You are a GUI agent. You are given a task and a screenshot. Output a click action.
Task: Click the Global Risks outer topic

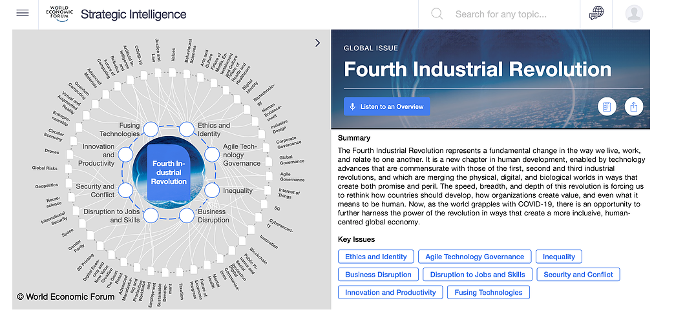coord(45,168)
